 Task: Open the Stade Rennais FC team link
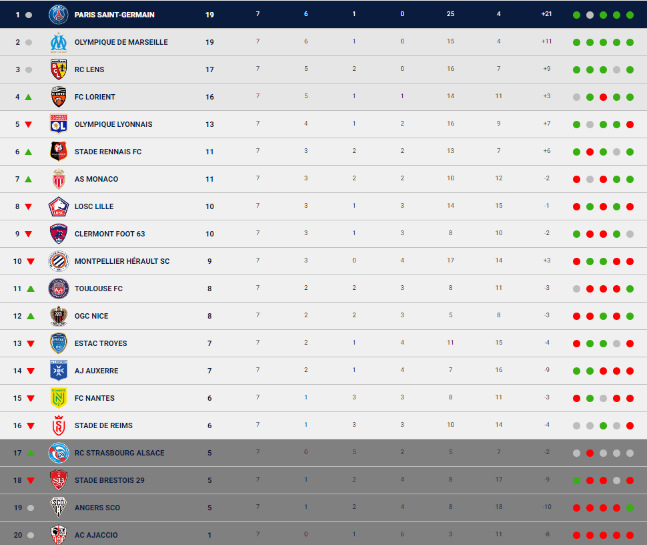[x=108, y=152]
